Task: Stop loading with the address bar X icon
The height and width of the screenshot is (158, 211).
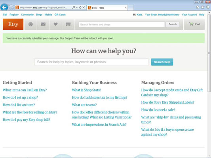Action: (84, 8)
